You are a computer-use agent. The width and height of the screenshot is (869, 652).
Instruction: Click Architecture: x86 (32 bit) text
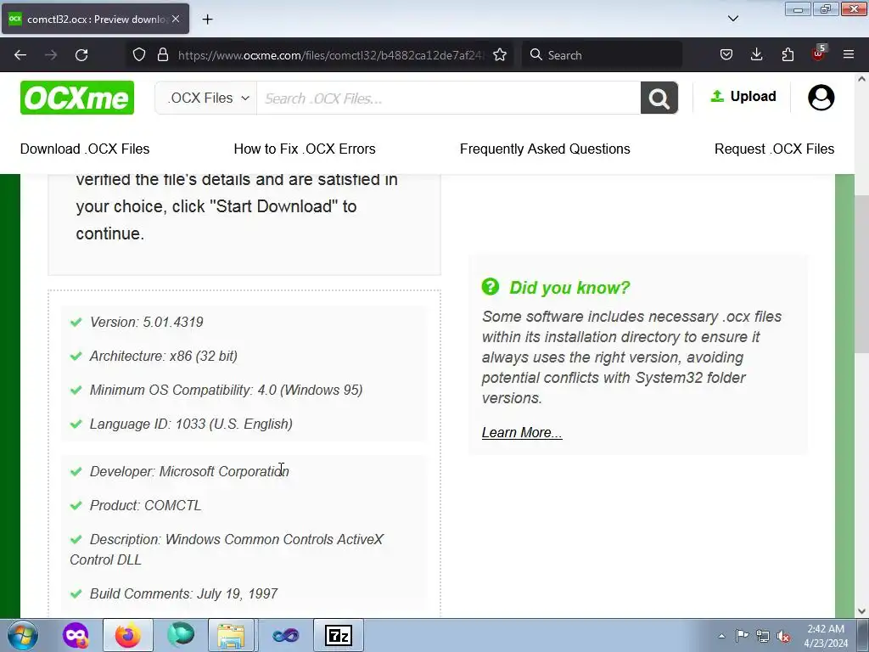pyautogui.click(x=164, y=356)
